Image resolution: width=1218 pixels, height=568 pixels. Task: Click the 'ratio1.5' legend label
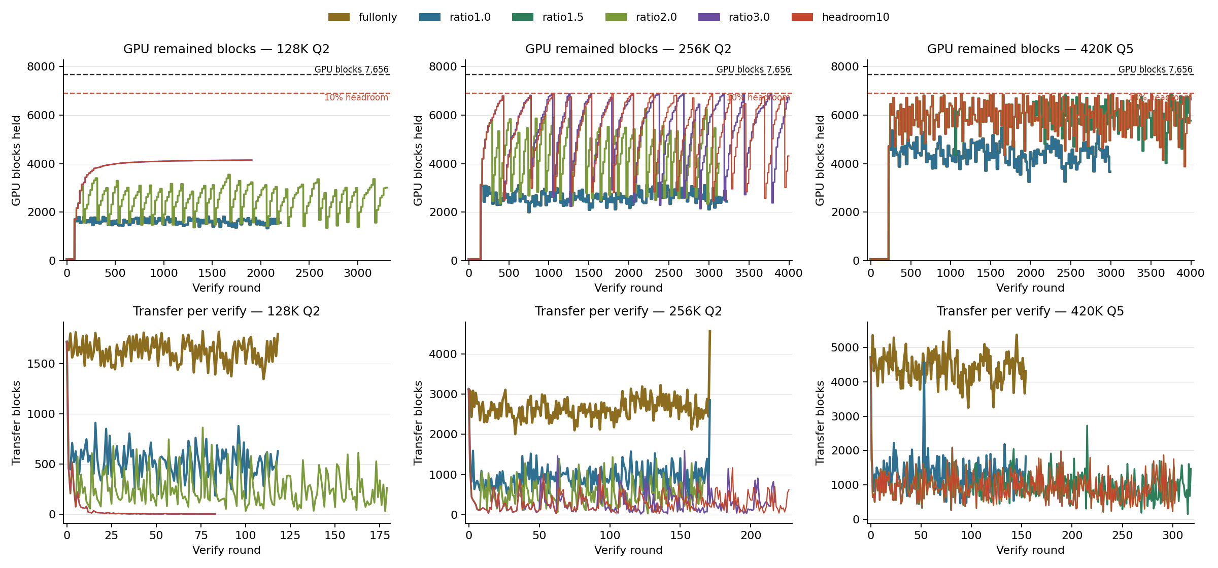(563, 17)
